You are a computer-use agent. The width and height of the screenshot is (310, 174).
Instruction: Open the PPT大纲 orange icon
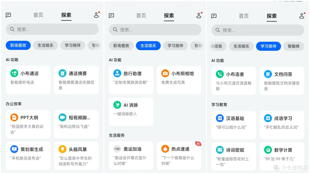point(14,118)
